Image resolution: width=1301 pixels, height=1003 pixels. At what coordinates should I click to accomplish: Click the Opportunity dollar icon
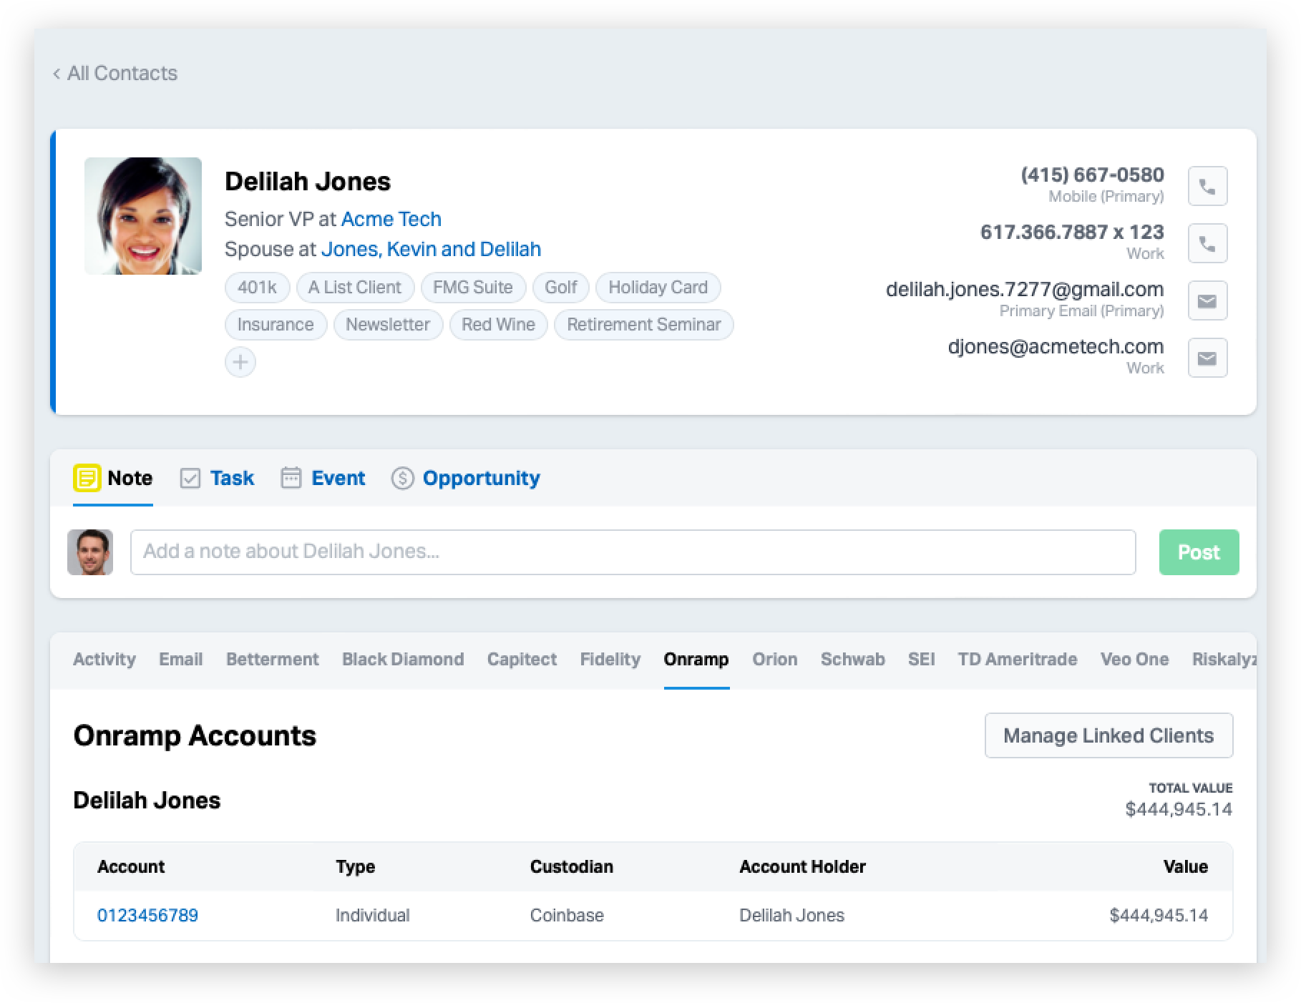coord(402,478)
